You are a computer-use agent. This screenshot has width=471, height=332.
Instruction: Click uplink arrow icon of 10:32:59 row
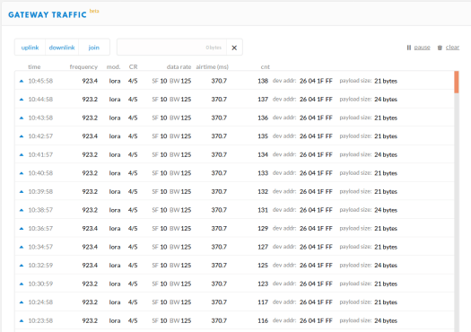click(22, 266)
